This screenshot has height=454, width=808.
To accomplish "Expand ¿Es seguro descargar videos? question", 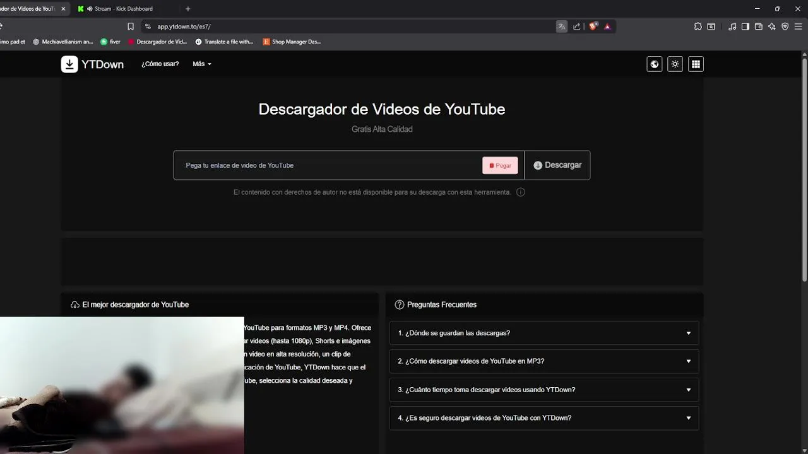I will tap(544, 418).
